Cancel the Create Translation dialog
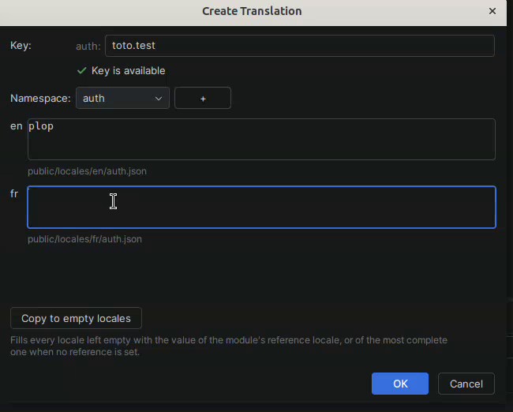 pyautogui.click(x=466, y=384)
